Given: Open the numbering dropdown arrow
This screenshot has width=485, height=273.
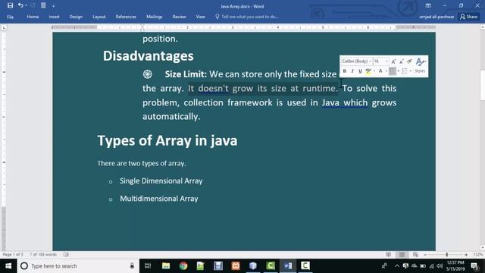Looking at the screenshot, I should (411, 71).
